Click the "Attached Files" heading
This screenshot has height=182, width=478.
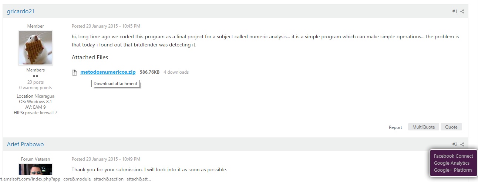click(x=90, y=57)
